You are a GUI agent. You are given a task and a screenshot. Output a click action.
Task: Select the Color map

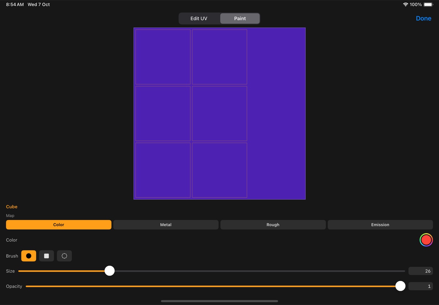(x=59, y=225)
